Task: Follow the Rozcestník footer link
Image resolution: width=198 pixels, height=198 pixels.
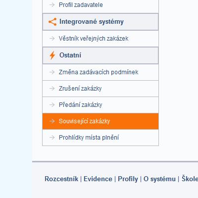Action: tap(61, 179)
